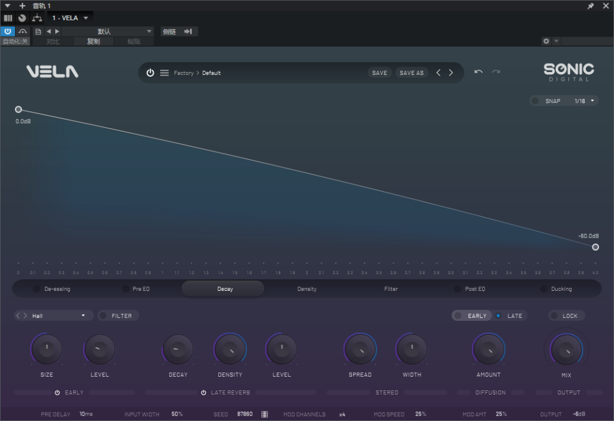Go to next preset with right chevron
This screenshot has height=421, width=614.
[451, 73]
